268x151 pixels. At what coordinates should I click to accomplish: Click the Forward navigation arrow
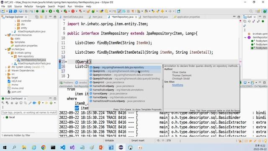click(x=170, y=11)
